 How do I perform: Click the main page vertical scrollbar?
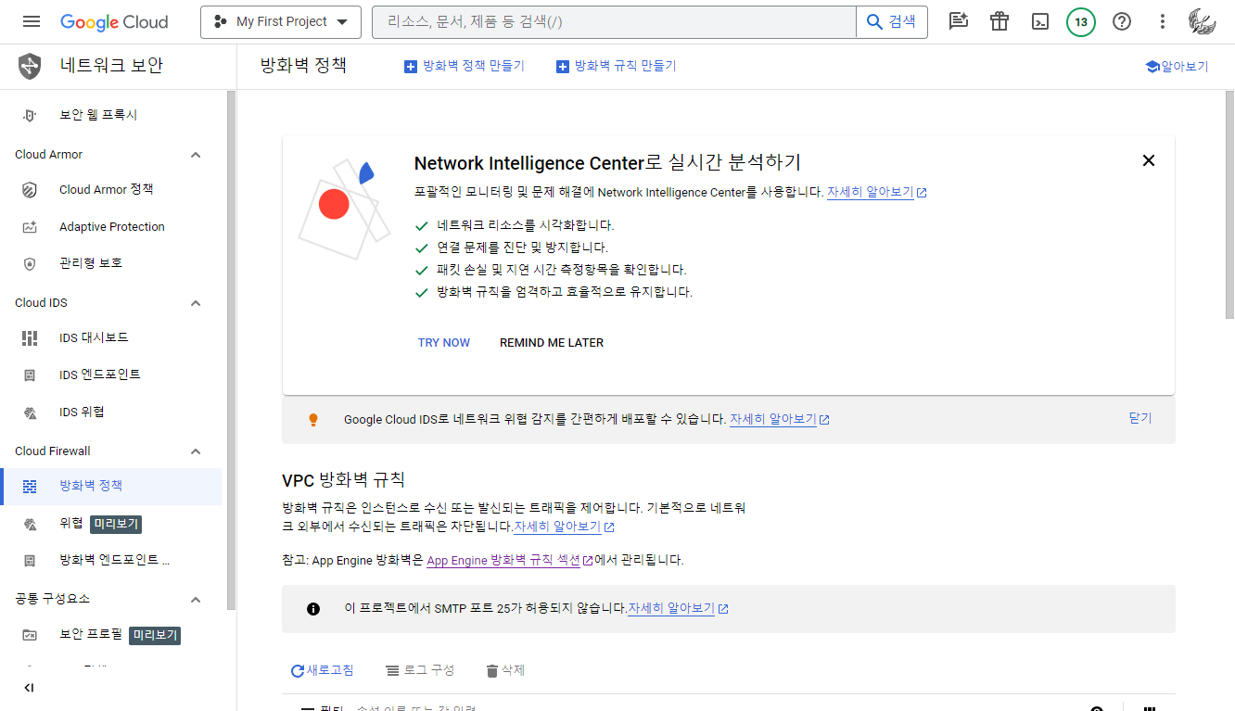(x=1229, y=206)
